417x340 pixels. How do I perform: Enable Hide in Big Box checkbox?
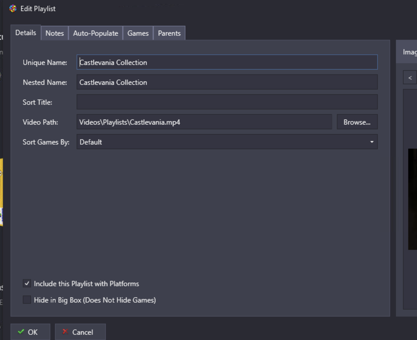(x=27, y=300)
